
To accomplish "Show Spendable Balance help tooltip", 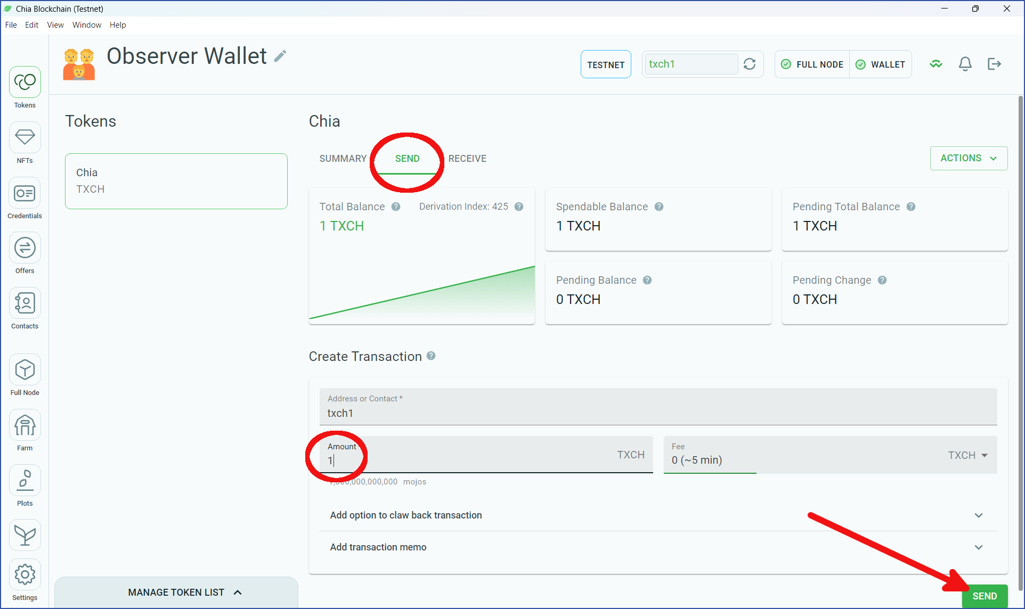I will pos(659,207).
